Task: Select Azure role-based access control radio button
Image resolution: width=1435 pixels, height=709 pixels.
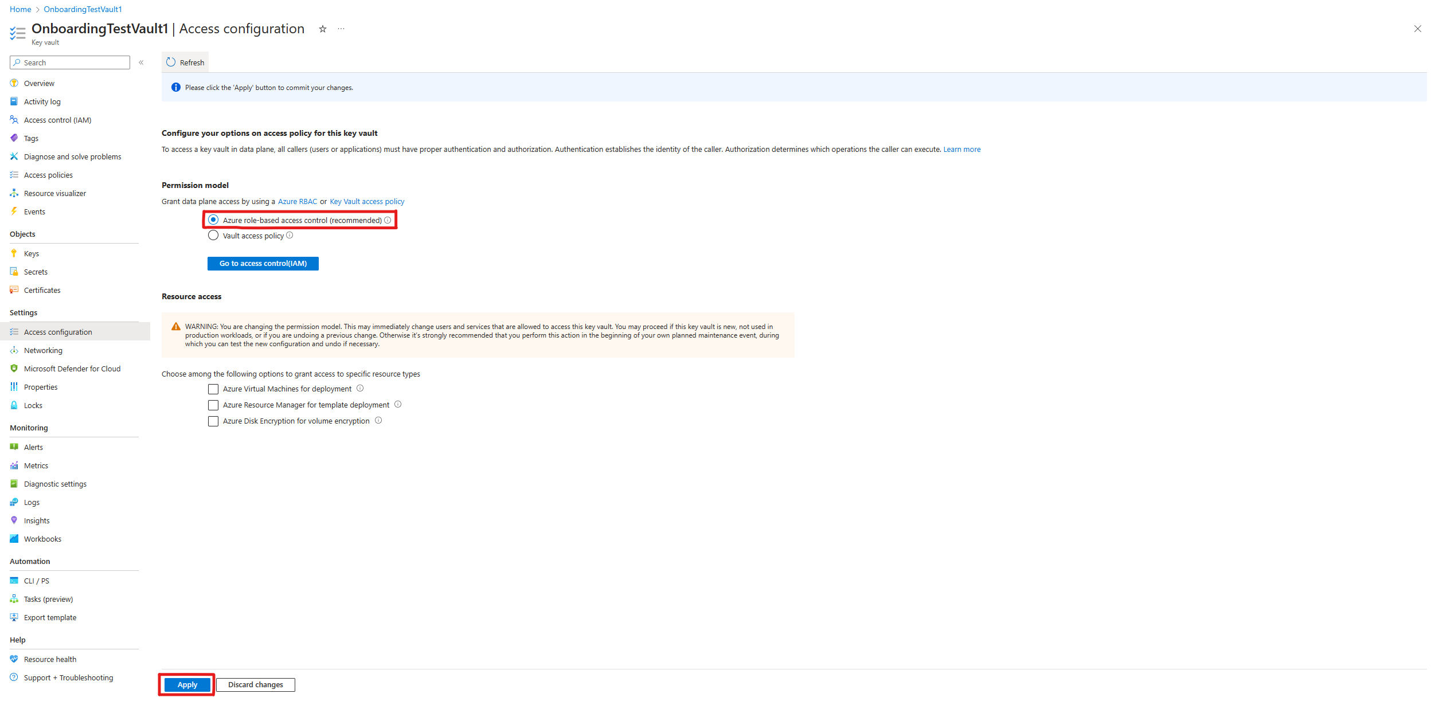Action: pyautogui.click(x=212, y=220)
